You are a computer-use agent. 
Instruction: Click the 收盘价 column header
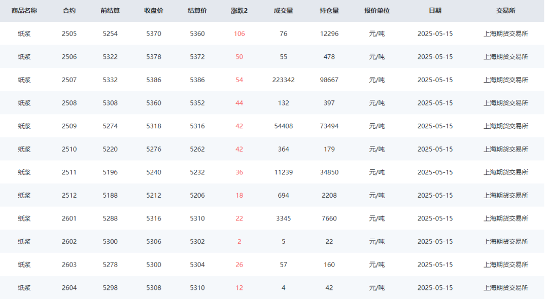(154, 11)
